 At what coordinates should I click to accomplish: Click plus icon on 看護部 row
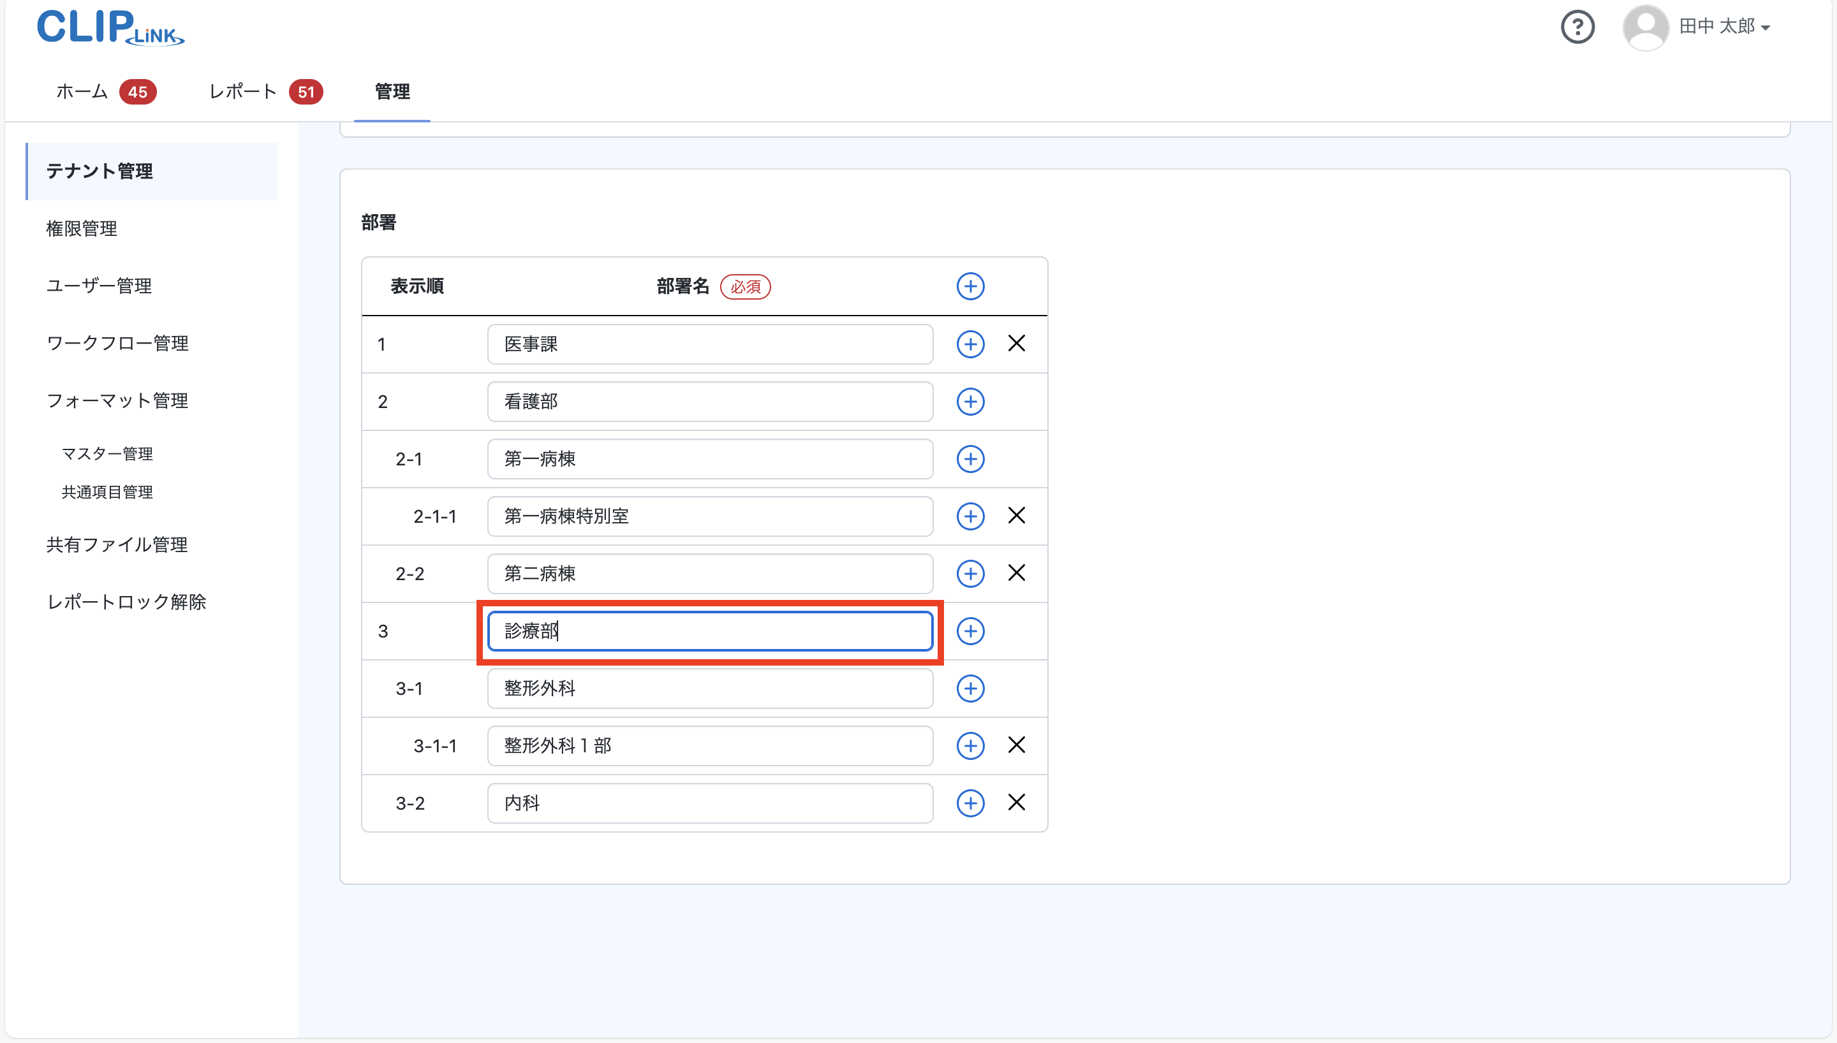(970, 402)
